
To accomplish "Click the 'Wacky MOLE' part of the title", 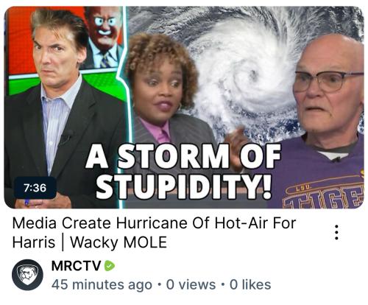I will 118,242.
